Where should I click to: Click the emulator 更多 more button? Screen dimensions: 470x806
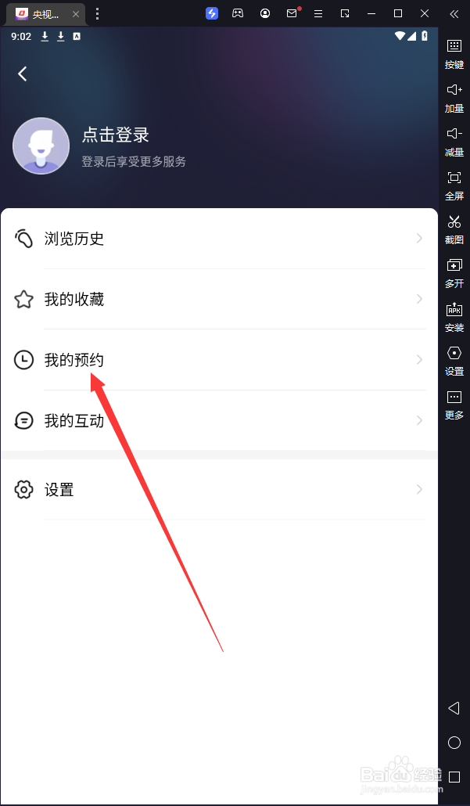tap(454, 405)
